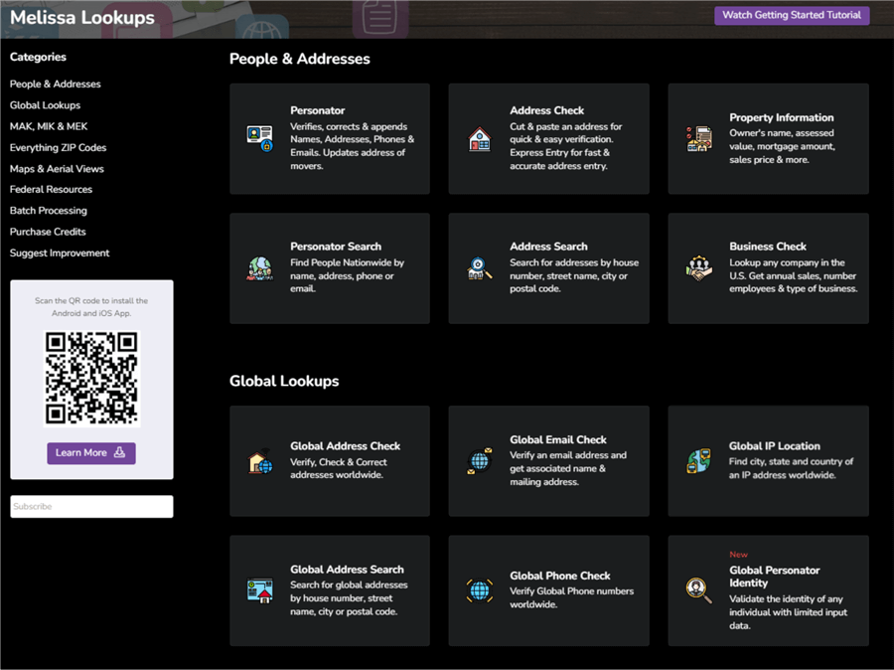The image size is (894, 670).
Task: Click Watch Getting Started Tutorial button
Action: point(792,15)
